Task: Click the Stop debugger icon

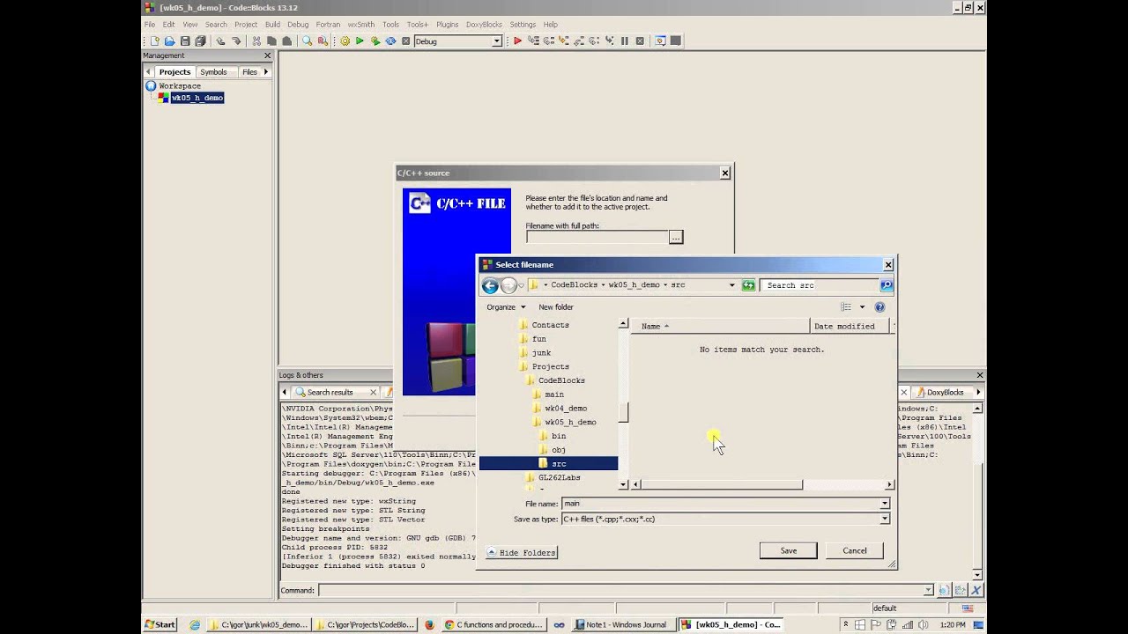Action: tap(640, 41)
